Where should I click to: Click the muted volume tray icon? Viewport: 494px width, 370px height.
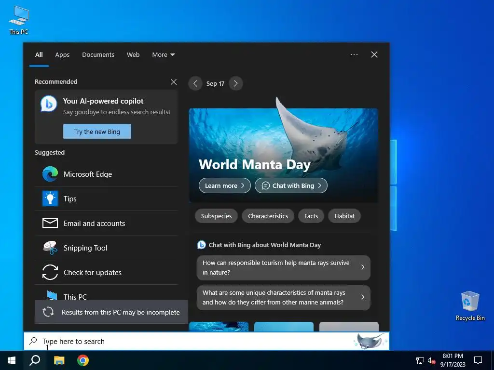click(x=431, y=360)
